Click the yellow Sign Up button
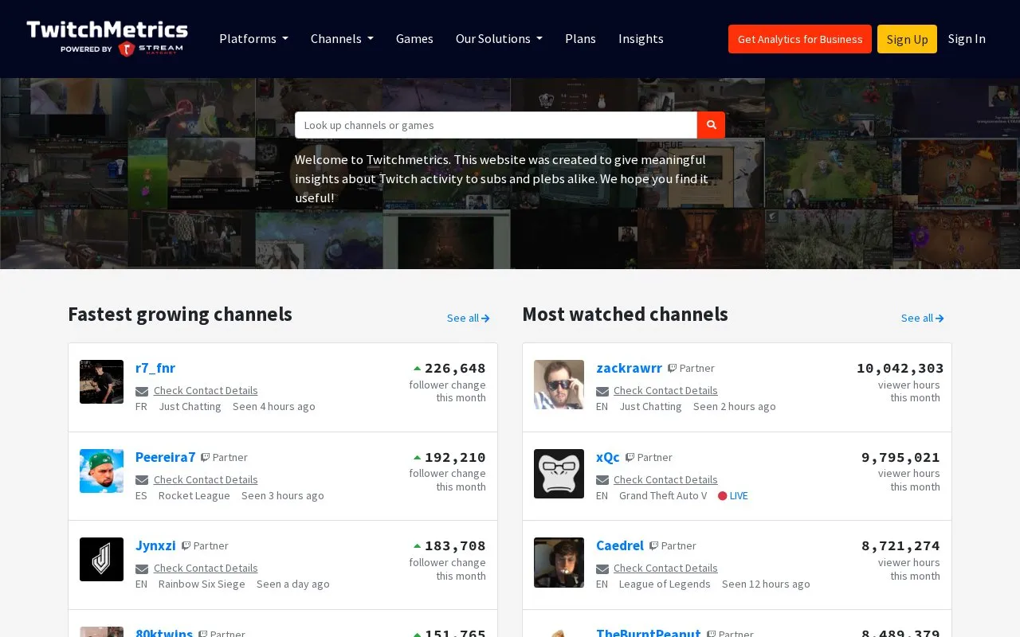The image size is (1020, 637). 907,39
